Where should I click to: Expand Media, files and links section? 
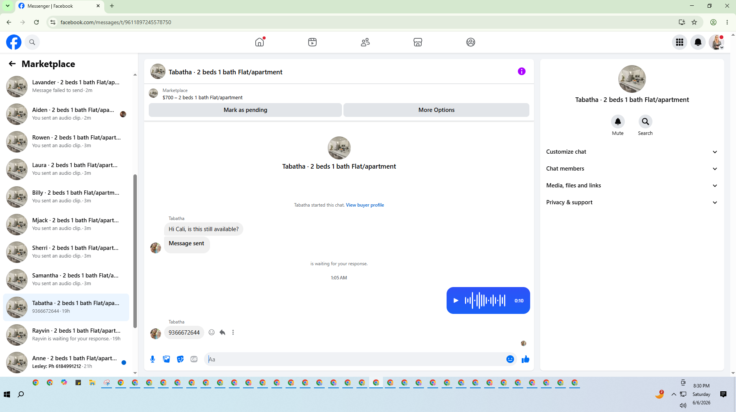pos(632,185)
